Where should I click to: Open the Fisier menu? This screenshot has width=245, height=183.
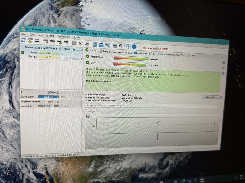point(24,34)
